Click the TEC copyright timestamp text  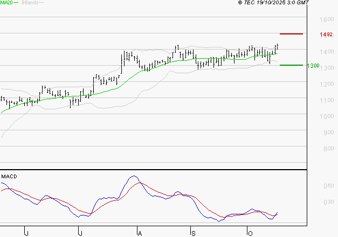click(x=273, y=3)
